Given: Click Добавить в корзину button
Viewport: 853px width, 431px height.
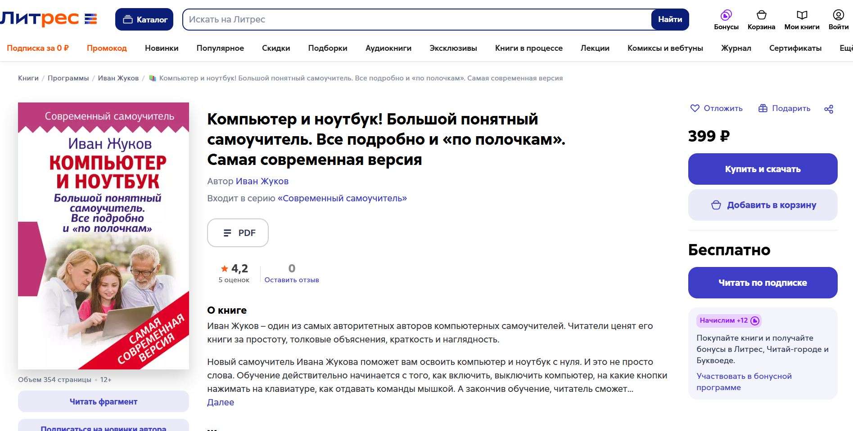Looking at the screenshot, I should 763,205.
